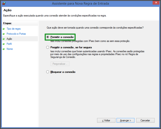Screen dimensions: 161x129
Task: Cancel the wizard with 'Cancelar'
Action: click(x=145, y=121)
